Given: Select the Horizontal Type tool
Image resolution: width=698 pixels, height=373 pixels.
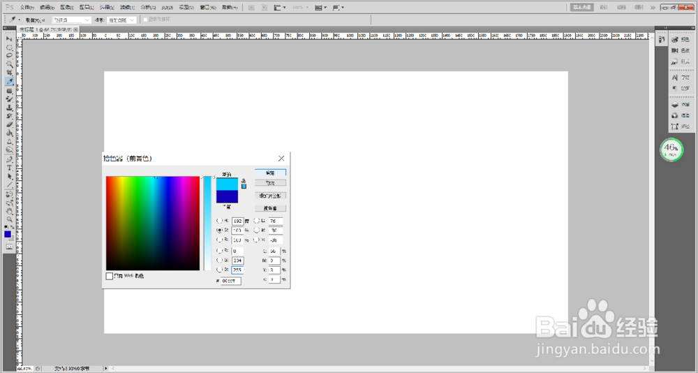Looking at the screenshot, I should [x=9, y=168].
